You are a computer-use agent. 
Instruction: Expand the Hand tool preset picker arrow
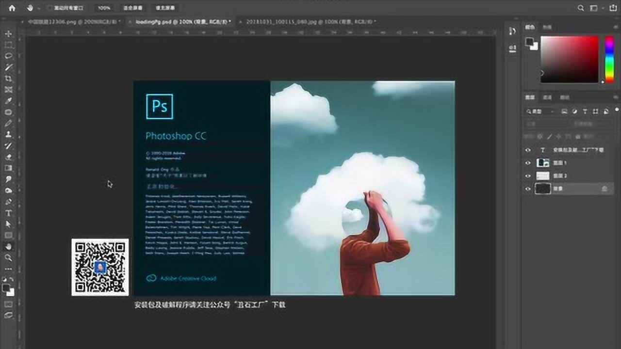pos(38,8)
